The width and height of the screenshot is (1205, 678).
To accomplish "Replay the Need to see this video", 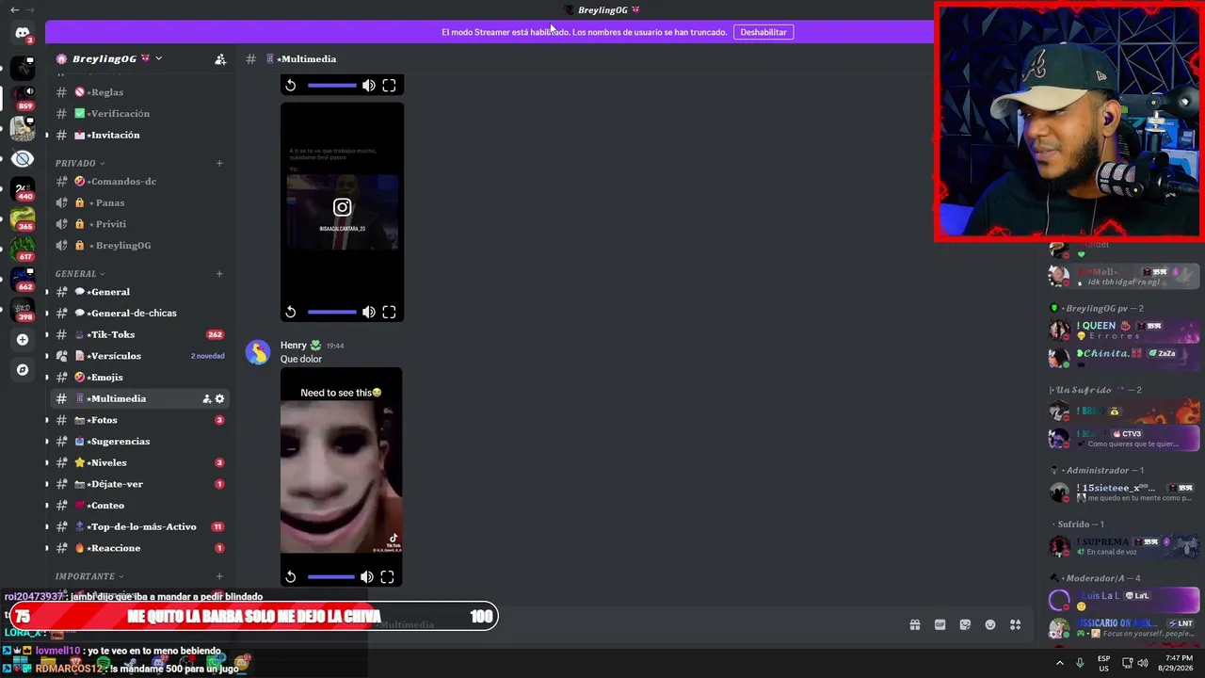I will (x=291, y=576).
